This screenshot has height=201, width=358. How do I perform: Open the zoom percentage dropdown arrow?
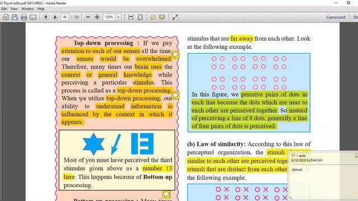(x=118, y=17)
